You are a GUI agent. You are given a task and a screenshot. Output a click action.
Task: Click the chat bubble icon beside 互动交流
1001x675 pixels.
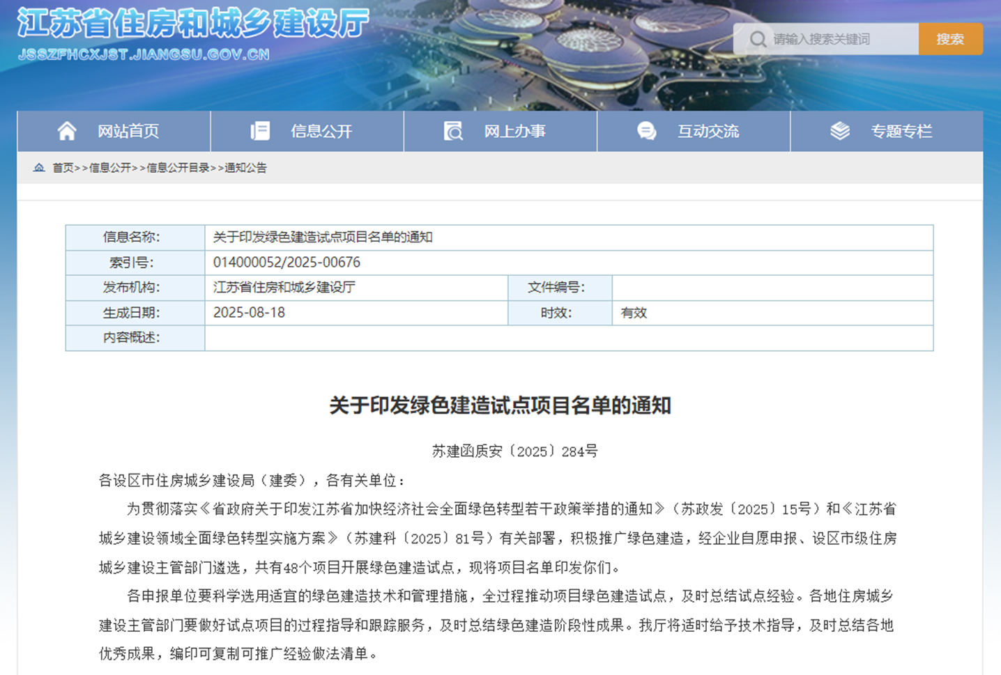pyautogui.click(x=646, y=131)
